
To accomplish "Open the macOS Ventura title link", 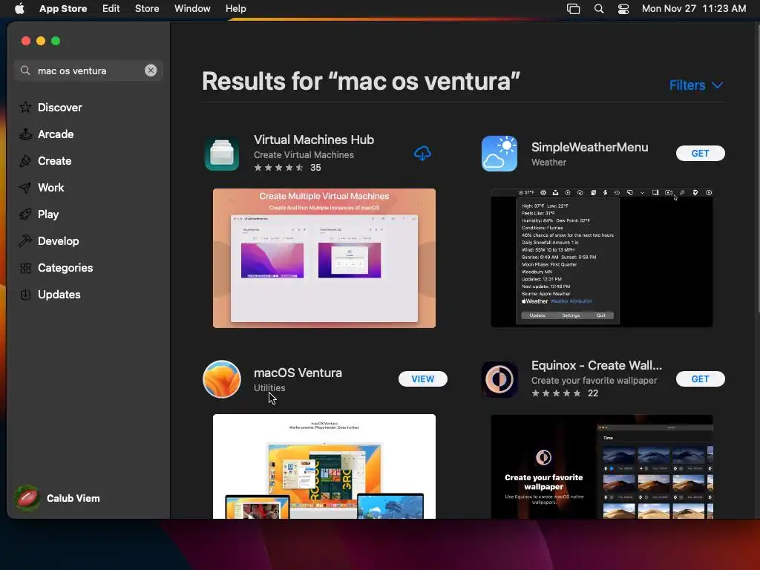I will (298, 373).
